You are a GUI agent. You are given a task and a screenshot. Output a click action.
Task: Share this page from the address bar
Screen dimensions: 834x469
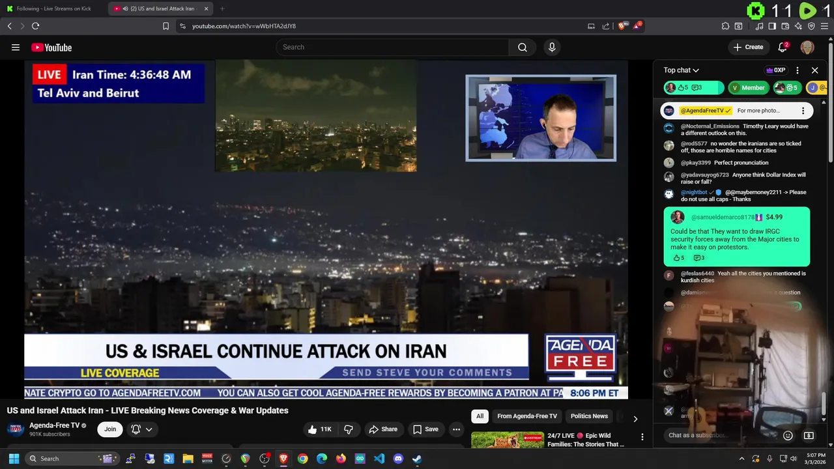[x=606, y=26]
